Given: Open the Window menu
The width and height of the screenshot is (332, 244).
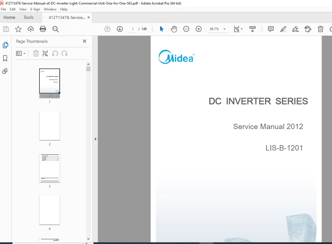Looking at the screenshot, I should click(x=50, y=9).
